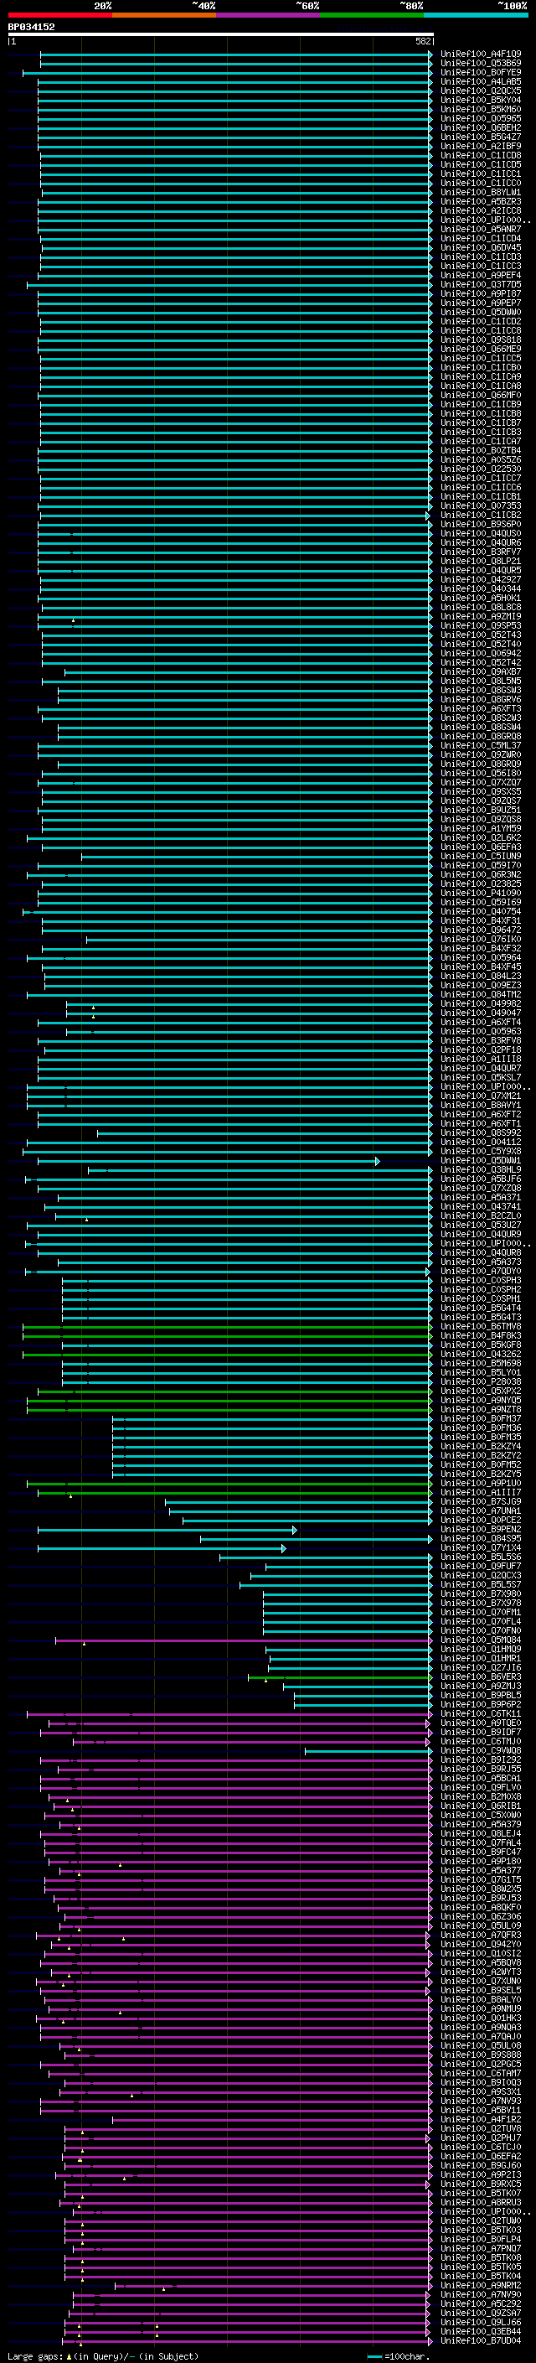The width and height of the screenshot is (536, 2363).
Task: Select the UniRef100_A2IBF9 label
Action: coord(481,146)
